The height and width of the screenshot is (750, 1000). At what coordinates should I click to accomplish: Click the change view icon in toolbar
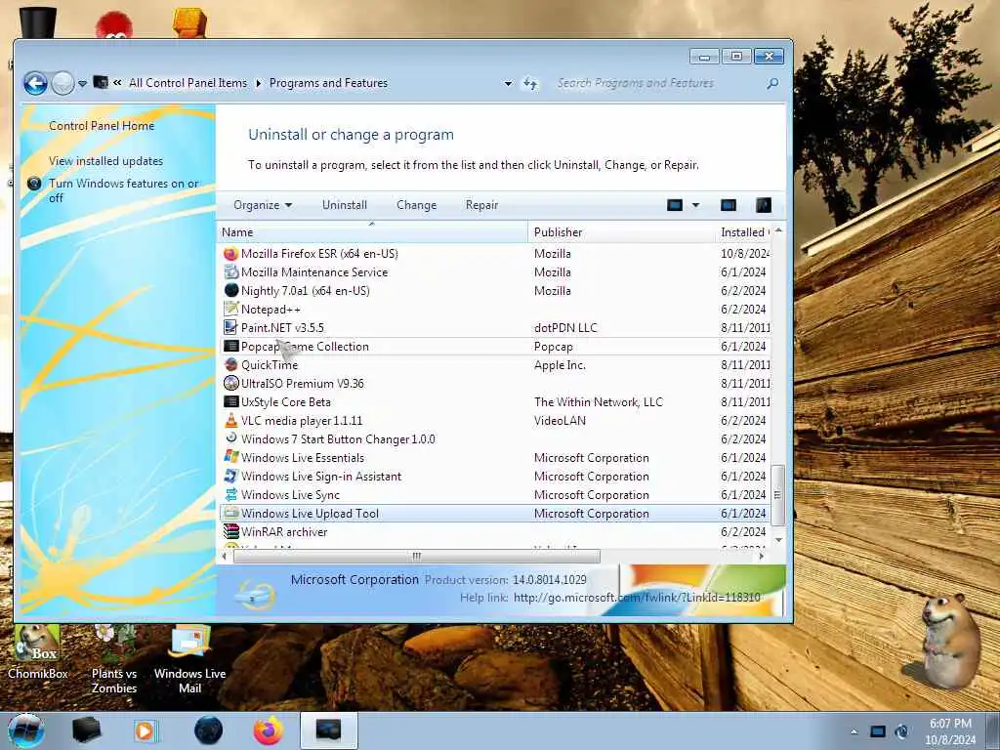point(675,205)
